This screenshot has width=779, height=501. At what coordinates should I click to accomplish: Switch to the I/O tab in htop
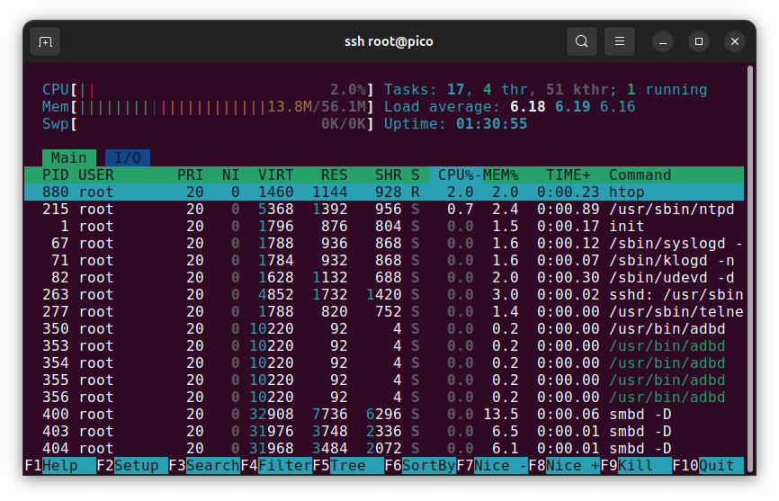coord(128,158)
